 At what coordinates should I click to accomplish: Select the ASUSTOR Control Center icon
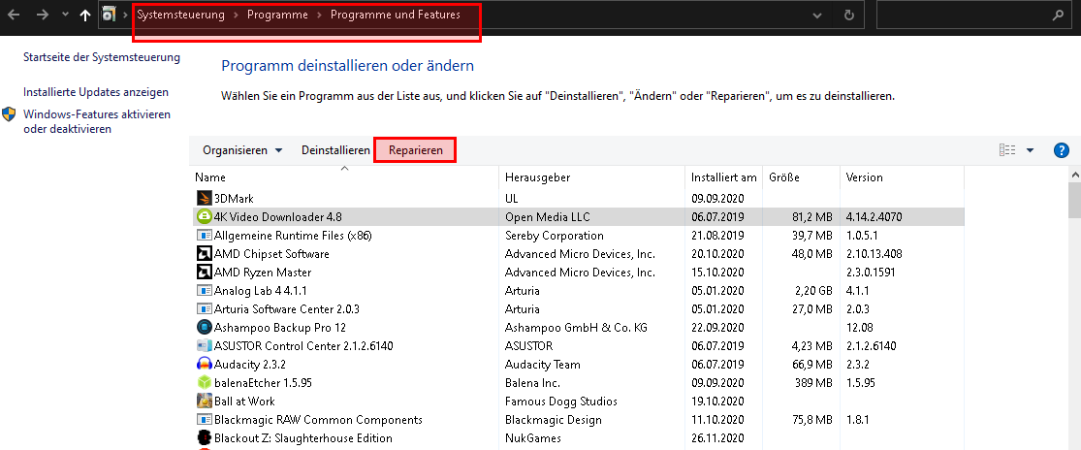point(204,345)
